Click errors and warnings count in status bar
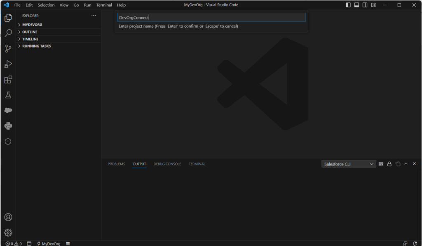 (14, 244)
